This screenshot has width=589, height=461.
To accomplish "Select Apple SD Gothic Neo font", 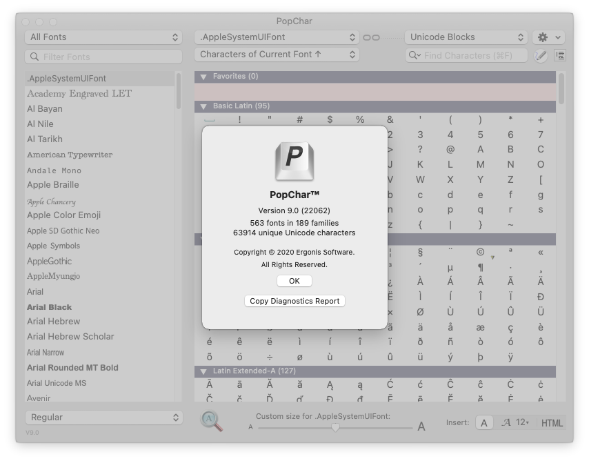I will (x=99, y=231).
